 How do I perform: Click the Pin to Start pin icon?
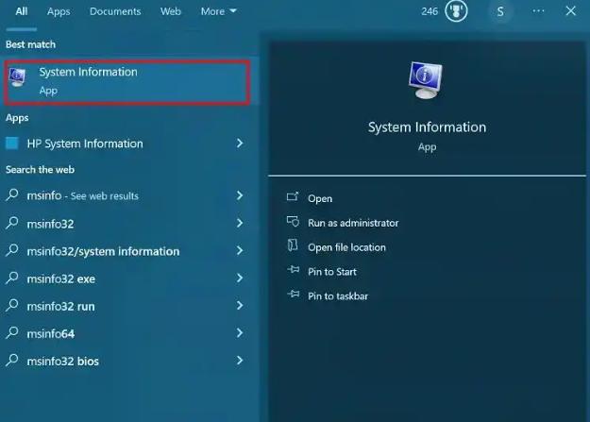(x=294, y=270)
